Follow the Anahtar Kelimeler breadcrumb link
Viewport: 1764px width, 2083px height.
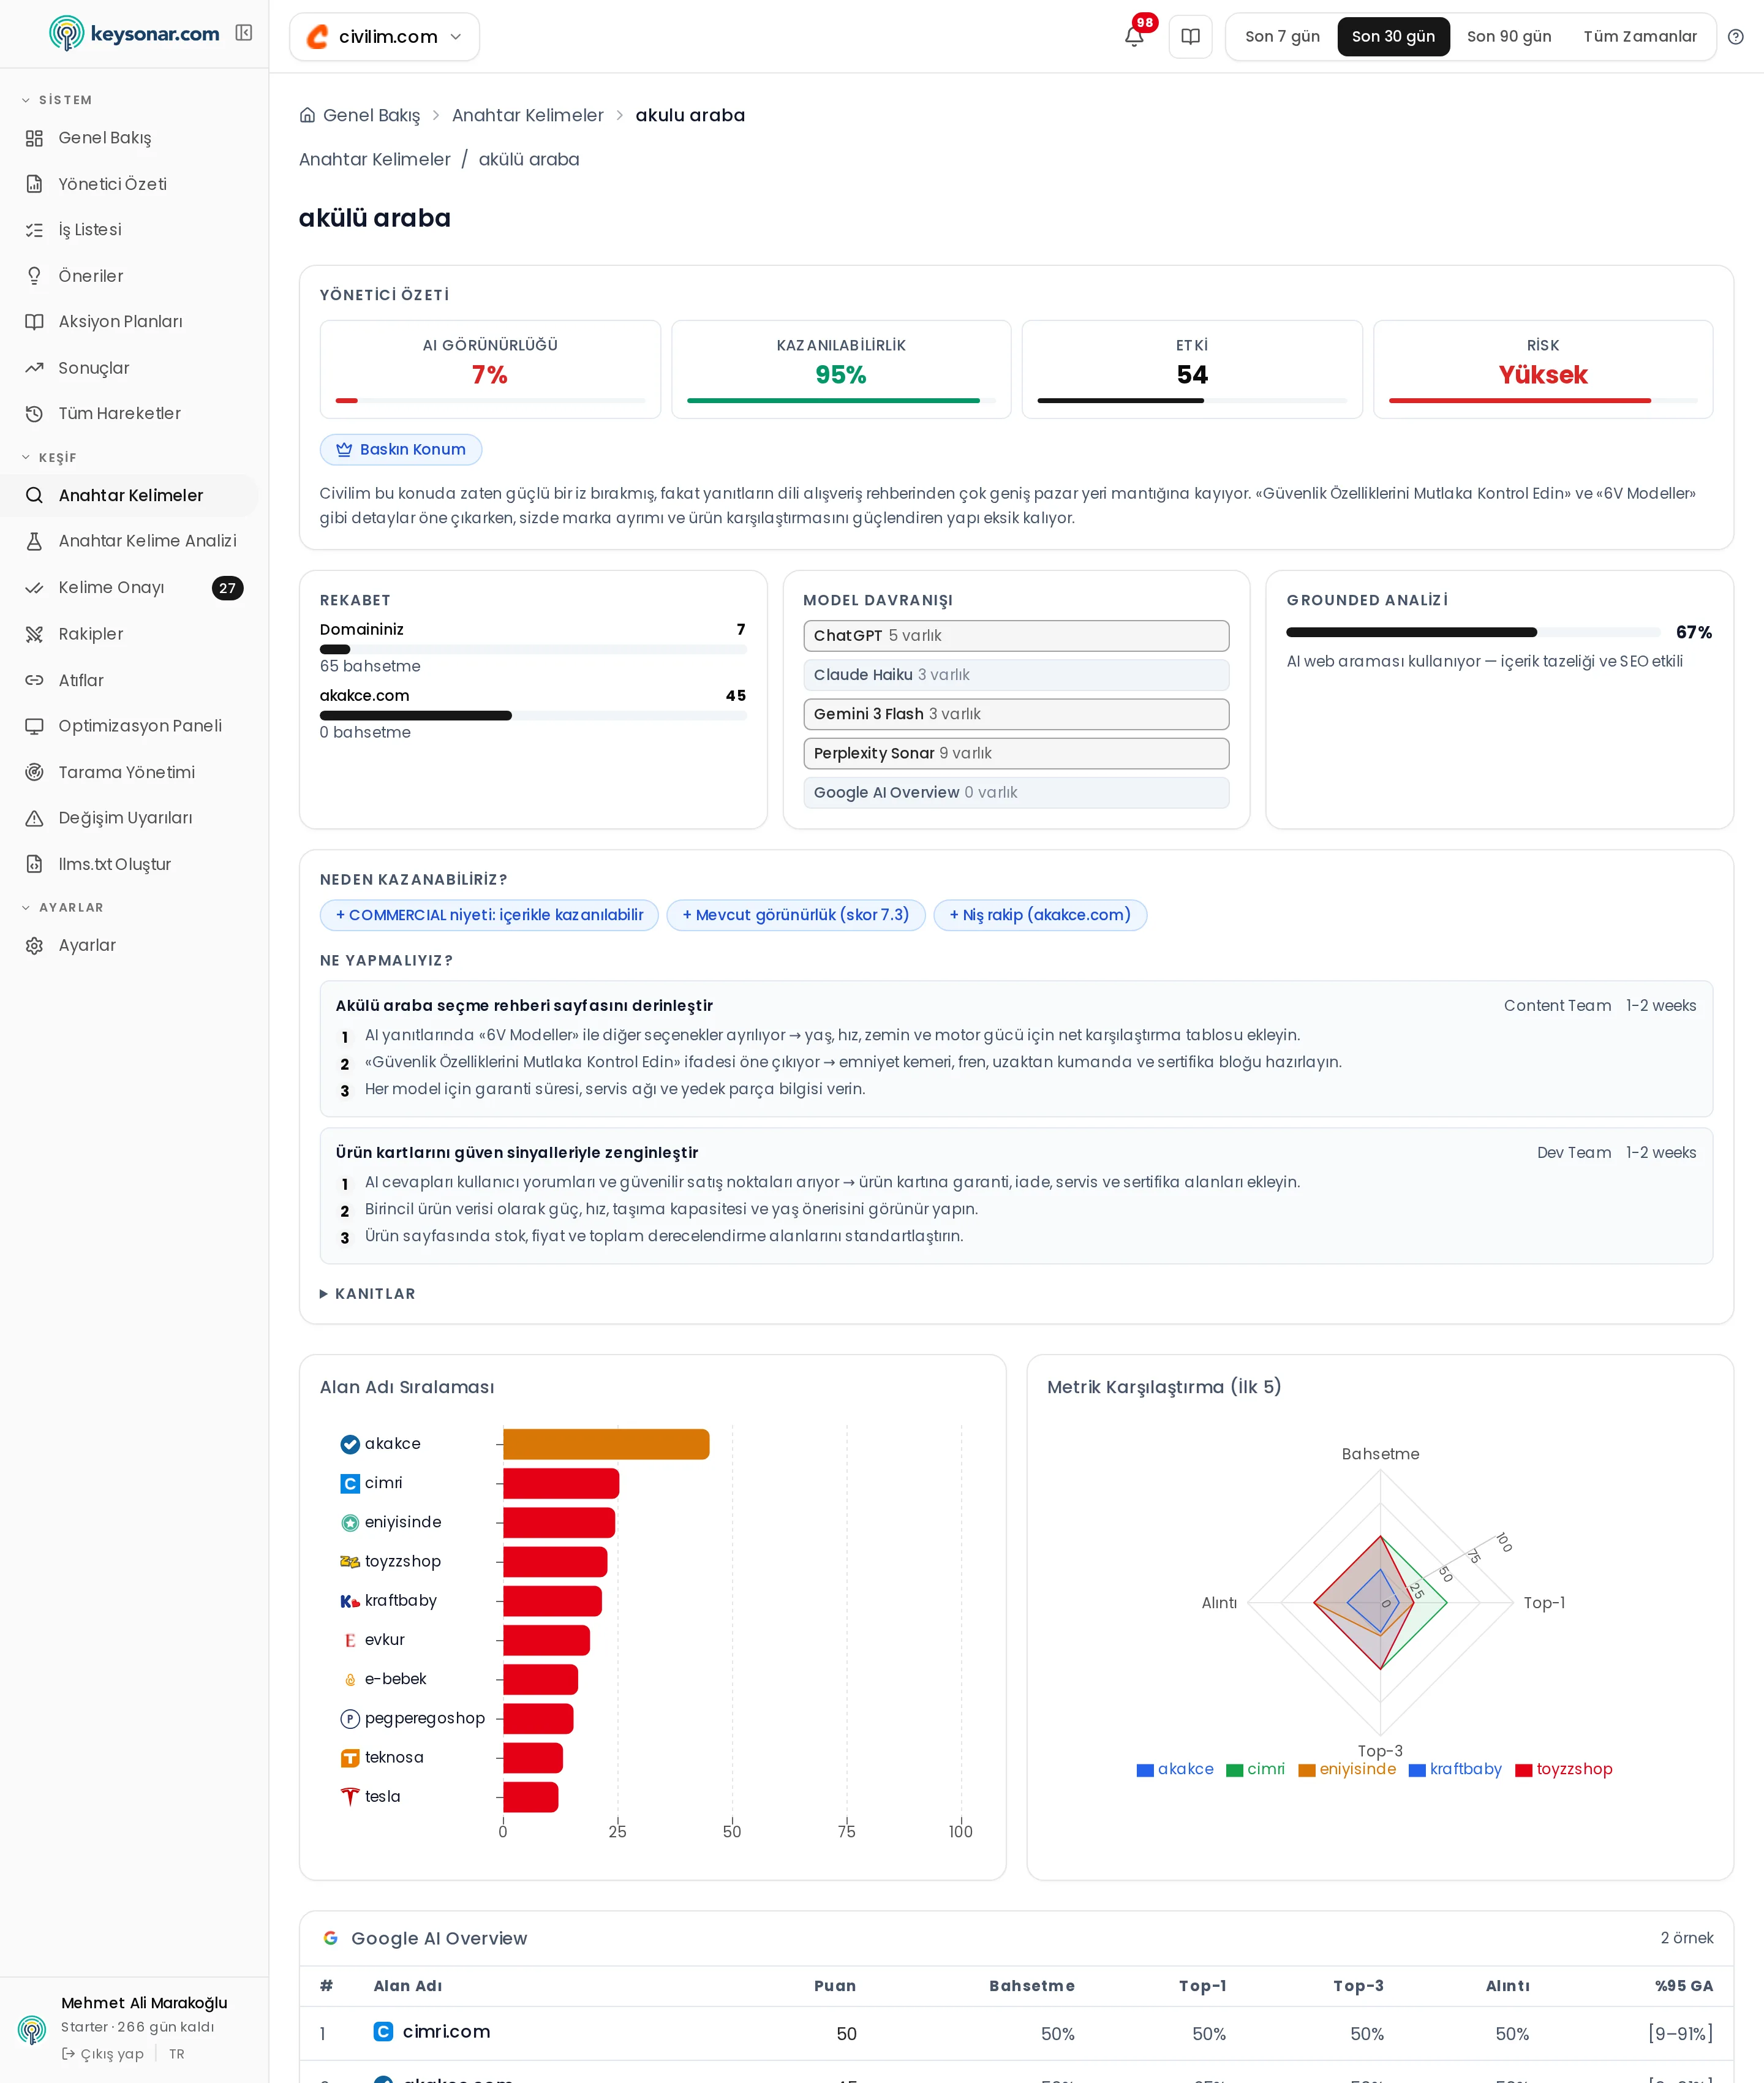(527, 115)
